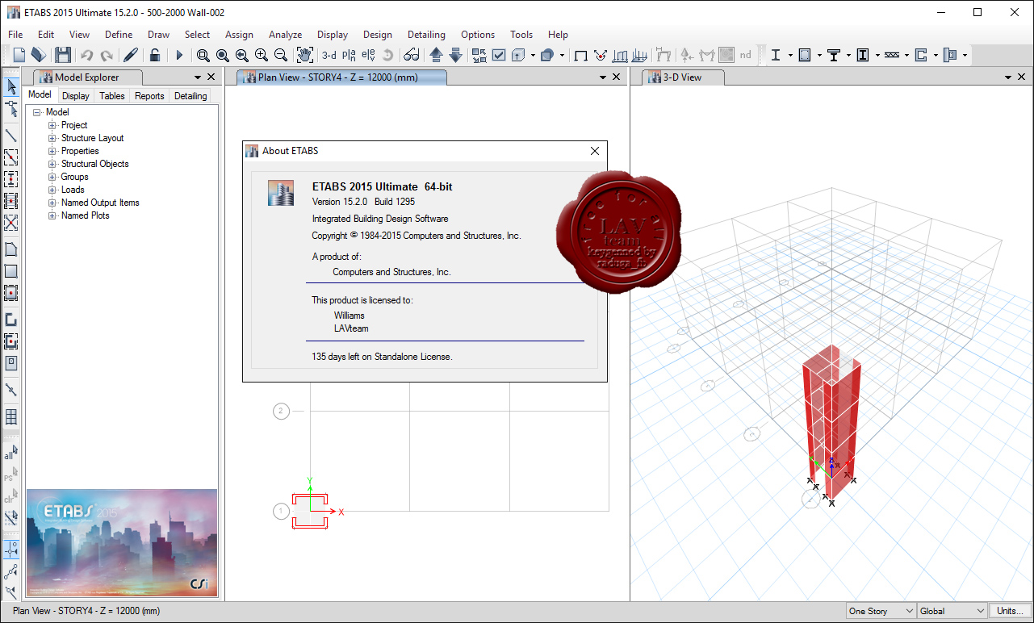The image size is (1034, 623).
Task: Click the Units... button
Action: pos(1010,612)
